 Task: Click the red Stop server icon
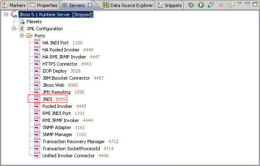pos(221,5)
